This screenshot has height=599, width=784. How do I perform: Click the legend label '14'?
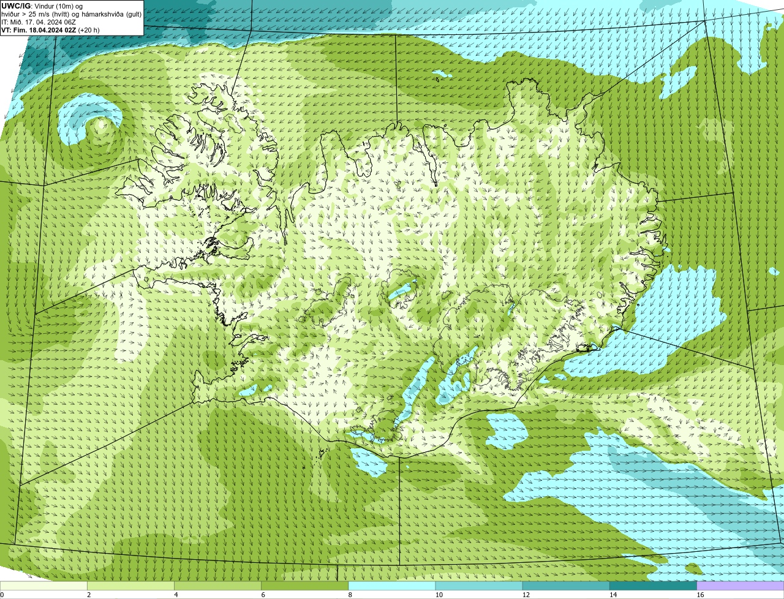click(613, 595)
